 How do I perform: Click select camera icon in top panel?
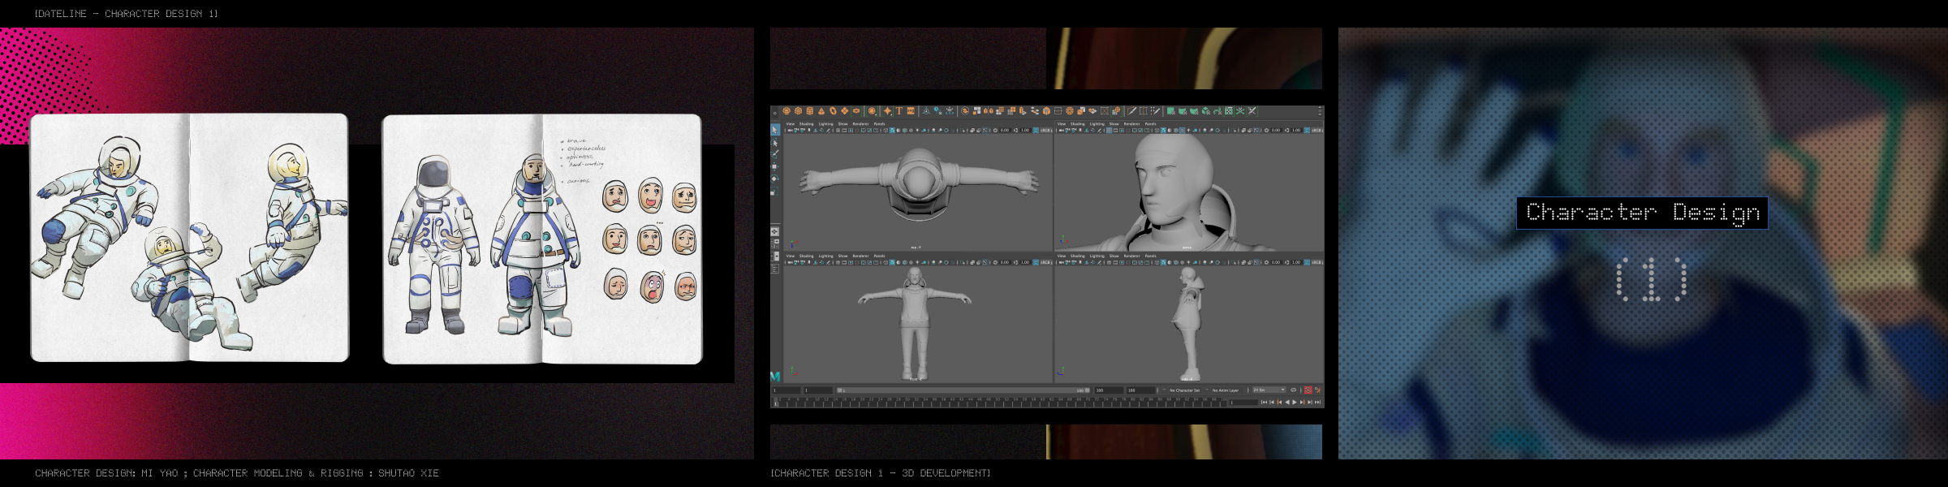click(790, 130)
